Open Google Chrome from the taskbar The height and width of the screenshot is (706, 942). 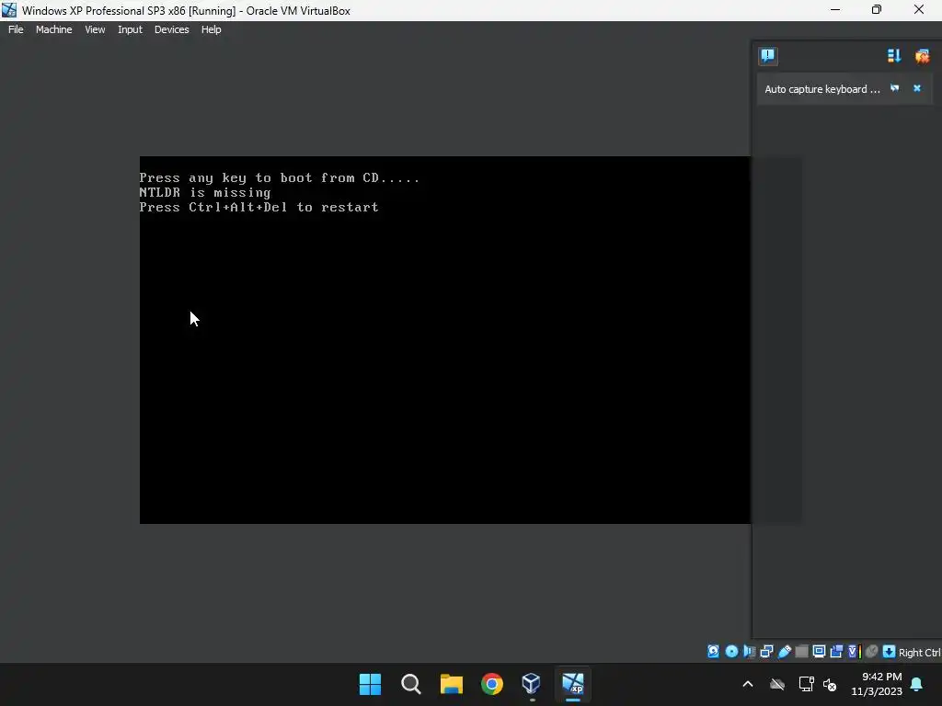tap(492, 684)
